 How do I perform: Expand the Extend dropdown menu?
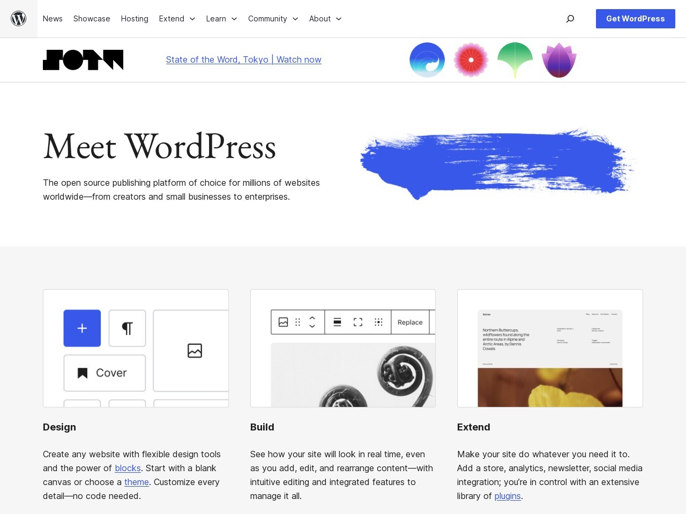pyautogui.click(x=177, y=19)
